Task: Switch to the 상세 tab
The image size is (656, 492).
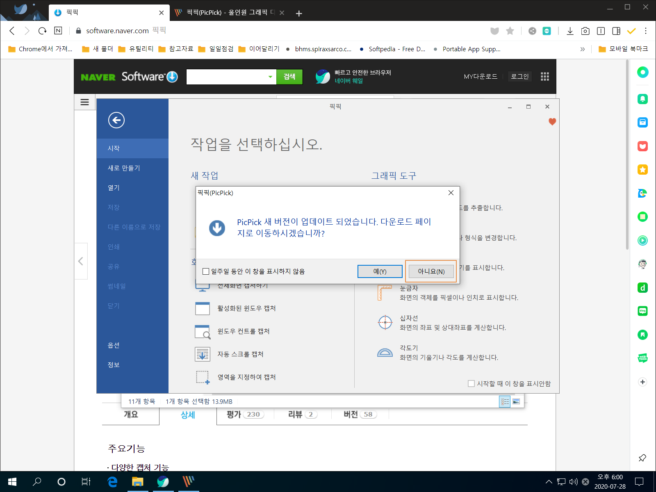Action: coord(188,415)
